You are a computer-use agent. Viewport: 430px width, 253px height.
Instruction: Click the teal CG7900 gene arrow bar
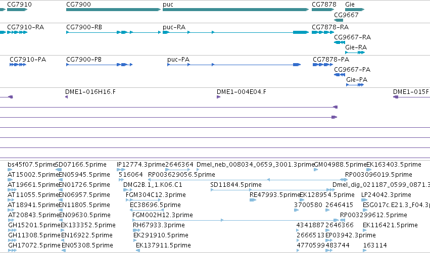click(x=113, y=10)
